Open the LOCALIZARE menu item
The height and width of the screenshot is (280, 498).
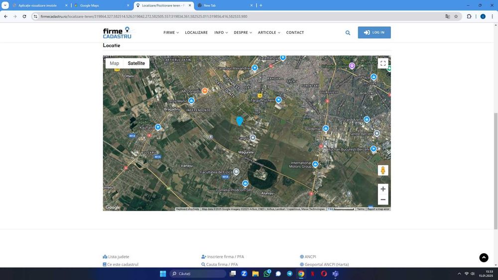coord(196,33)
